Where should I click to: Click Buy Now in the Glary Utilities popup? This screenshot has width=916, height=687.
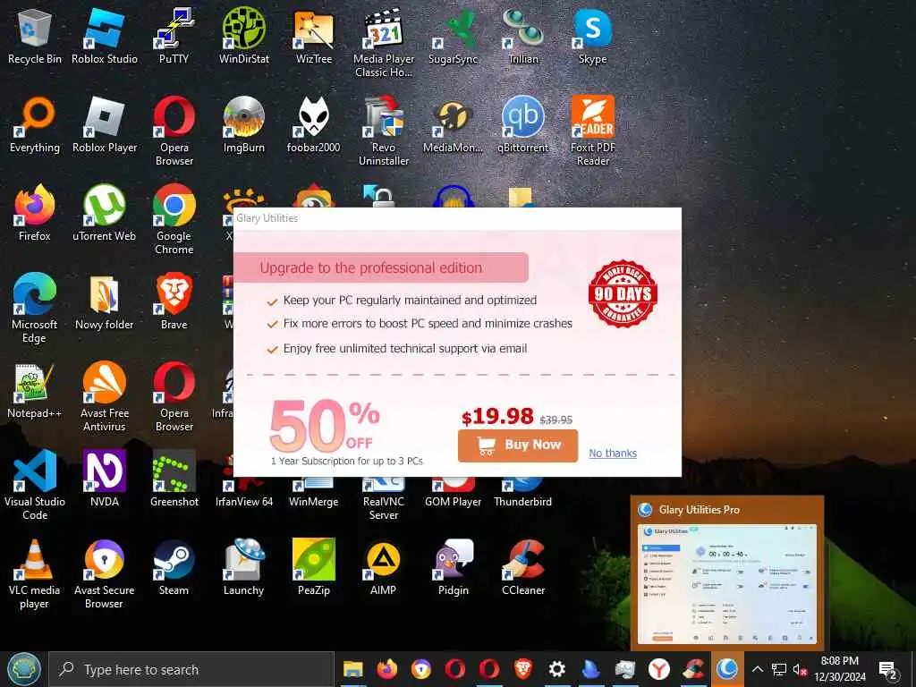518,445
